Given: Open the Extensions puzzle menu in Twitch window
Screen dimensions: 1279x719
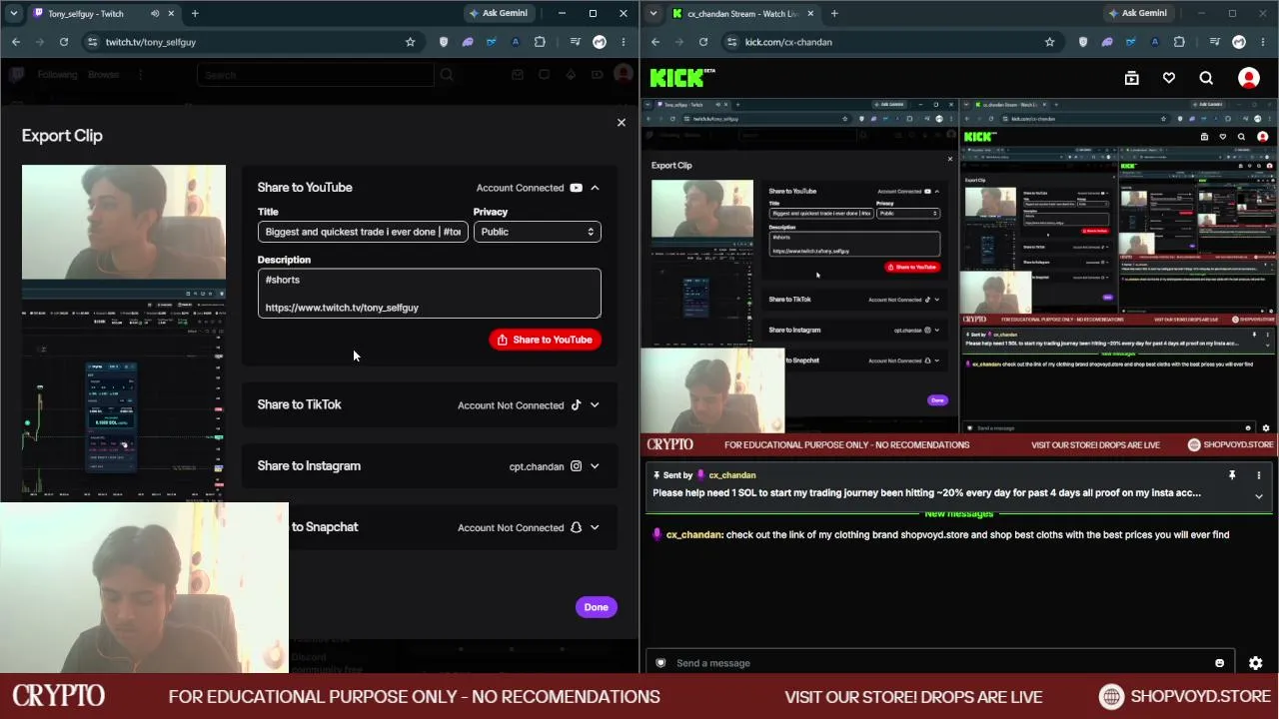Looking at the screenshot, I should click(540, 42).
